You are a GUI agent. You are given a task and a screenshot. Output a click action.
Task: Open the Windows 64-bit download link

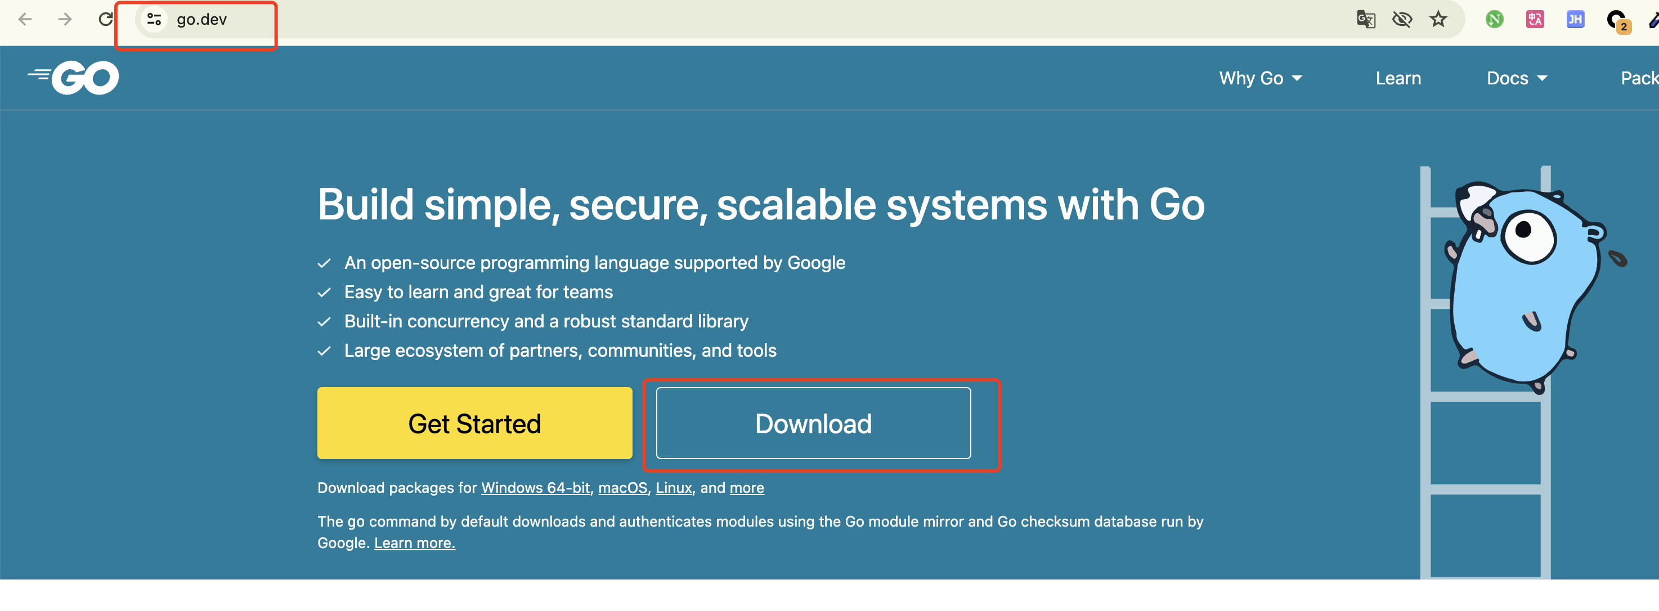point(535,488)
